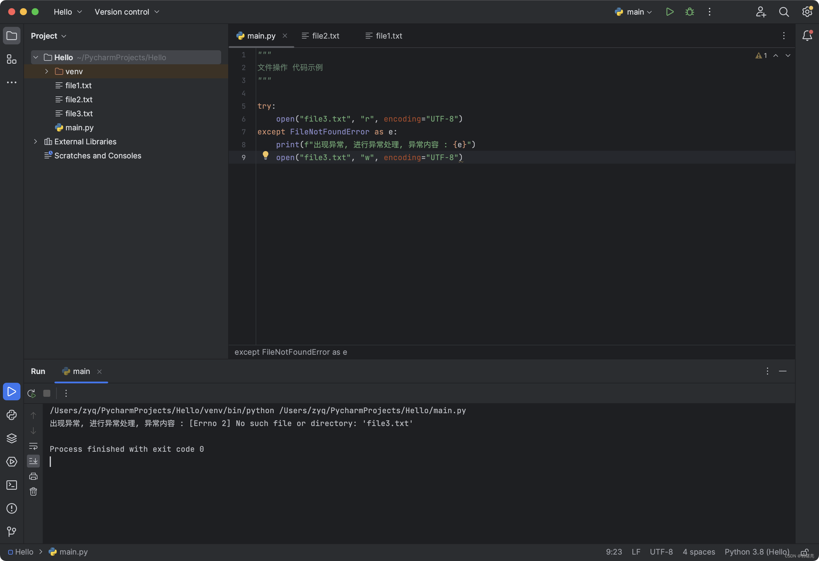Viewport: 819px width, 561px height.
Task: Click the UTF-8 encoding status bar indicator
Action: 662,552
